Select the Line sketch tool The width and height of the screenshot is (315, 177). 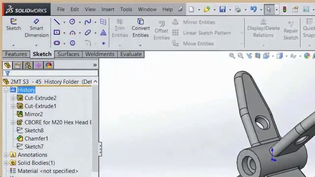57,22
